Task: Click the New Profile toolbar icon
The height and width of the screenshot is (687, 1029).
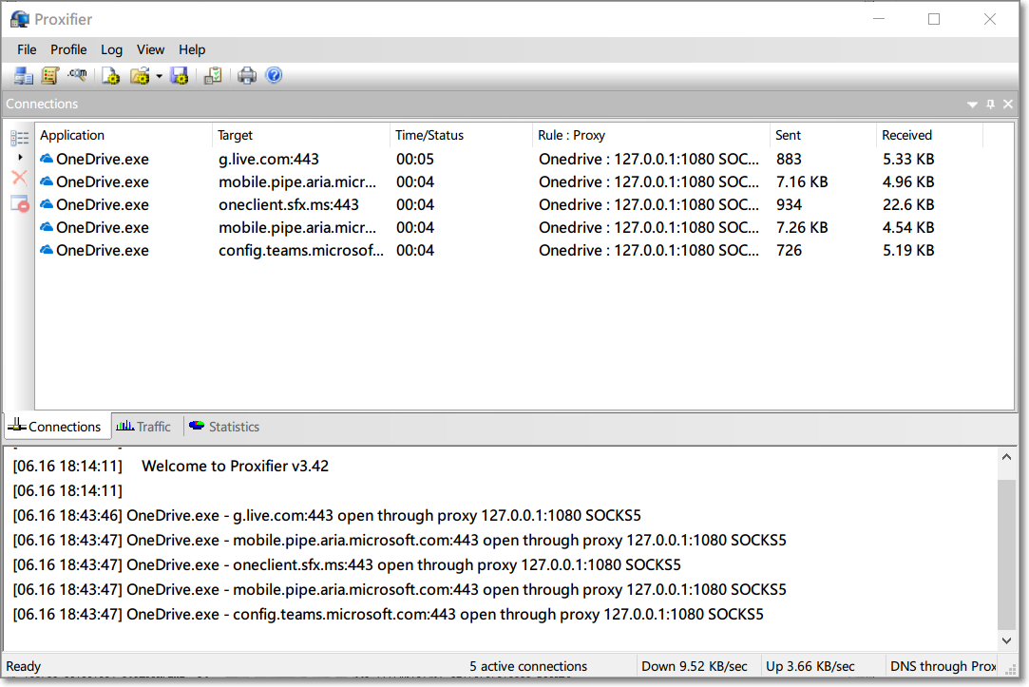Action: coord(111,76)
